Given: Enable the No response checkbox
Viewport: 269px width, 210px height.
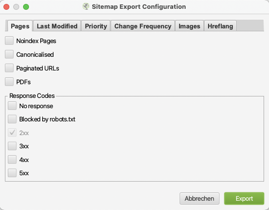Looking at the screenshot, I should tap(12, 106).
